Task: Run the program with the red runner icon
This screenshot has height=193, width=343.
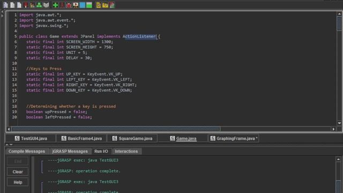Action: 62,5
